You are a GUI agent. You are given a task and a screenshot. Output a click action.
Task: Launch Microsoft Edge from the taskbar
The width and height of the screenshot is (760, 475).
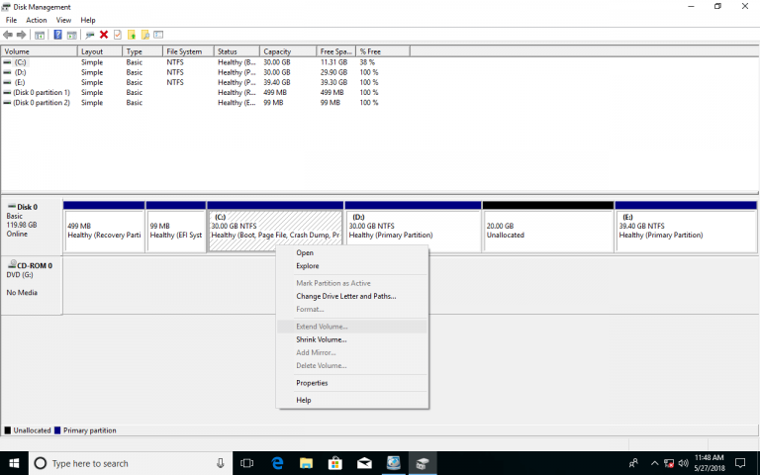277,463
